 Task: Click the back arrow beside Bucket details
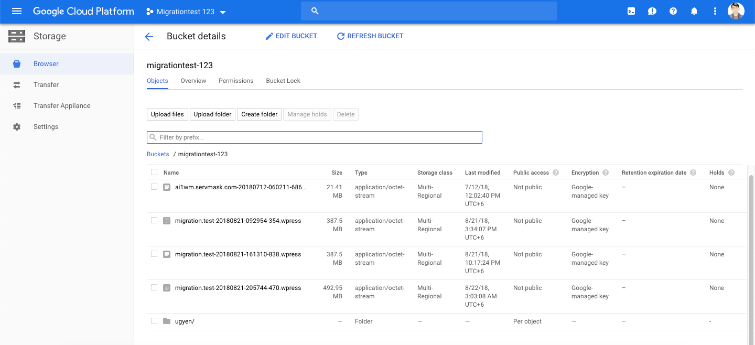pyautogui.click(x=149, y=36)
